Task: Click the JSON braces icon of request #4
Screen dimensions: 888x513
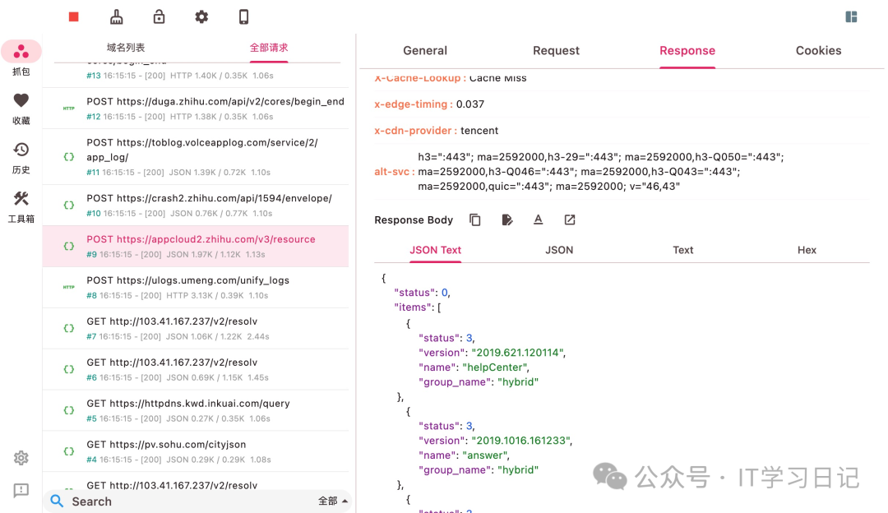Action: (68, 451)
